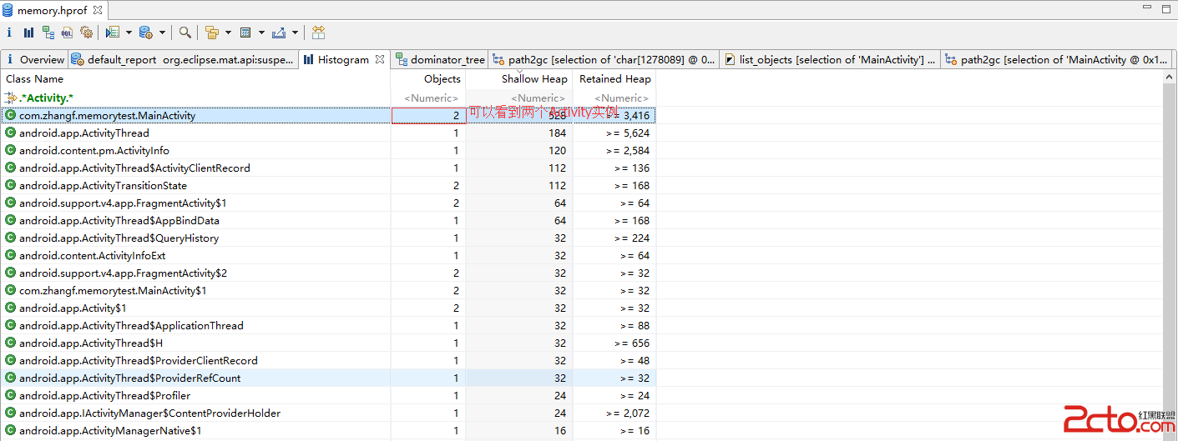Viewport: 1178px width, 441px height.
Task: Open the Calculate Retained Size dropdown arrow
Action: coord(261,33)
